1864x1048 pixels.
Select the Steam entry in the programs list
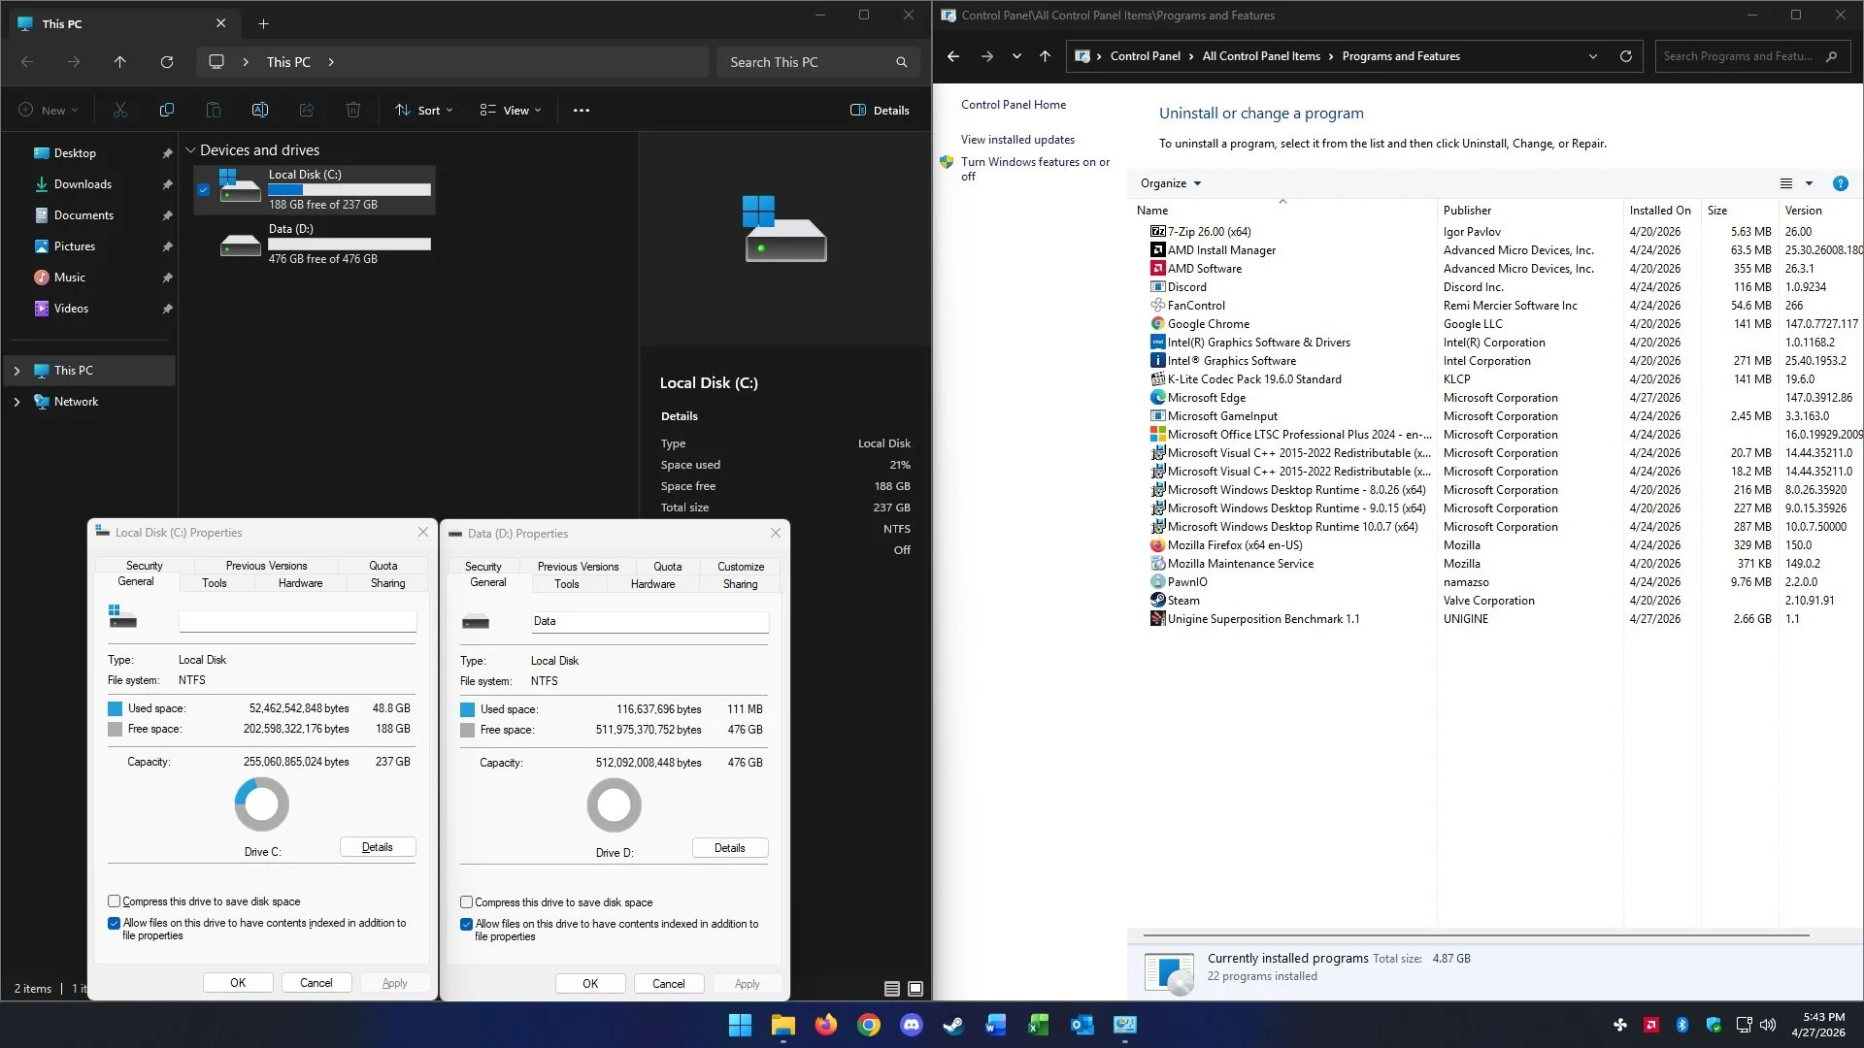[1183, 601]
